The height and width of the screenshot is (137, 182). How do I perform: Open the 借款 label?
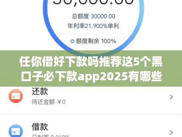pyautogui.click(x=40, y=127)
